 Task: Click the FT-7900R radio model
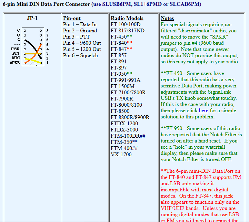coord(122,99)
